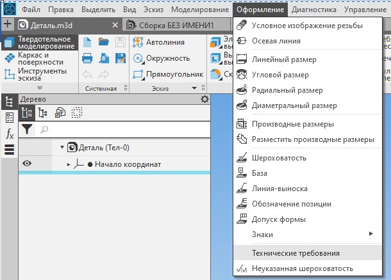
Task: Click the KOMPAS application logo icon
Action: tap(10, 9)
